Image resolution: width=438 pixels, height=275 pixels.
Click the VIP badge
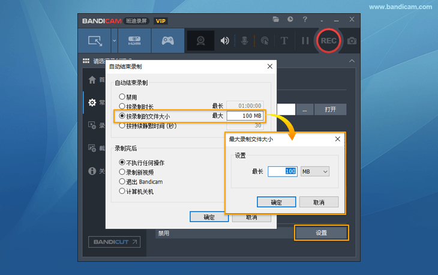161,21
